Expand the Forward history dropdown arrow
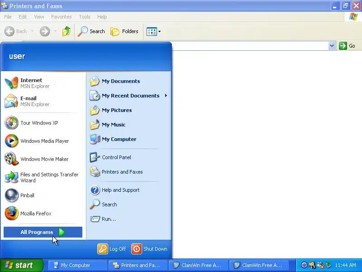Screen dimensions: 362x272 coord(55,31)
